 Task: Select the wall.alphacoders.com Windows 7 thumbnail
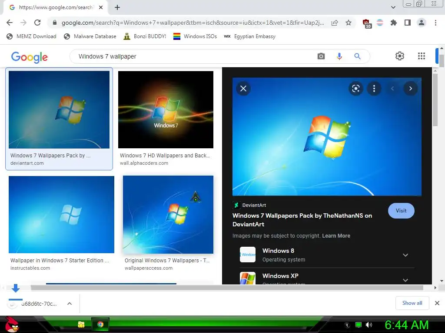(166, 110)
